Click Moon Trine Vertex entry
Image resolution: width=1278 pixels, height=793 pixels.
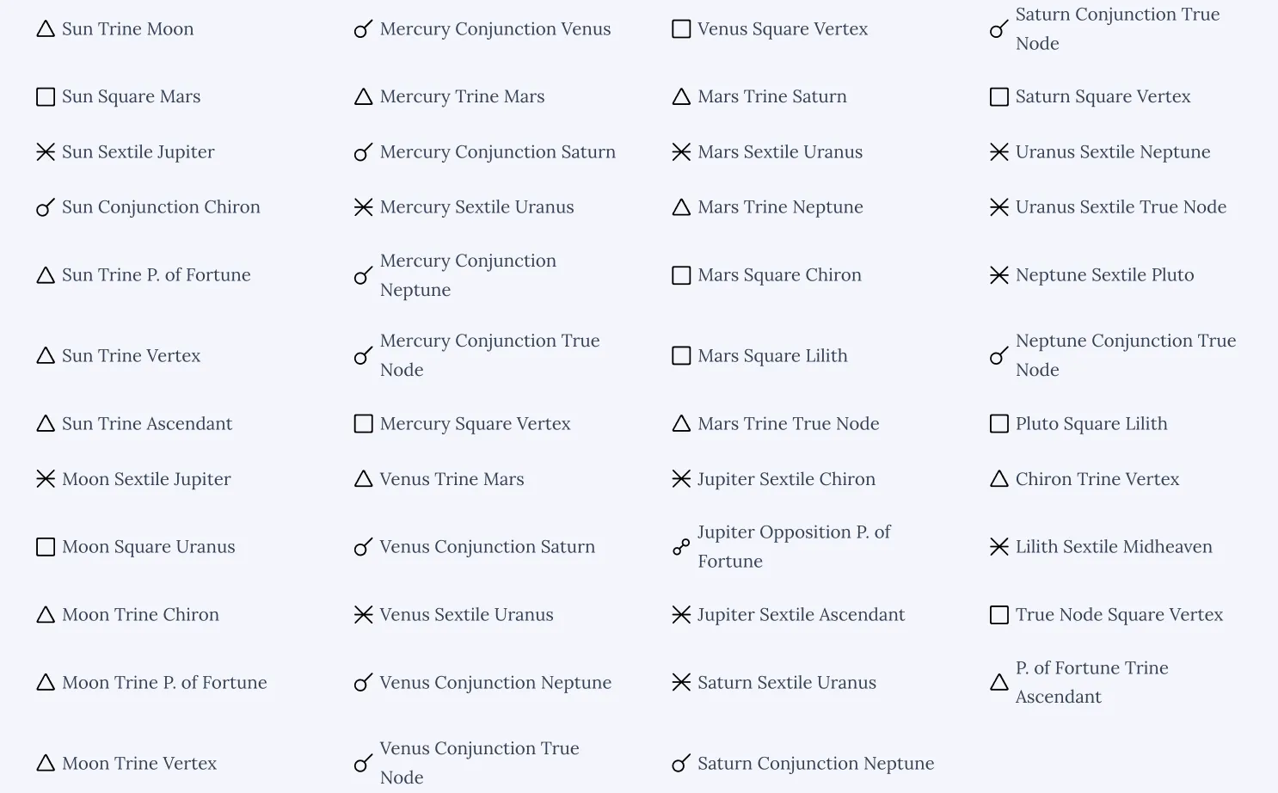click(139, 764)
